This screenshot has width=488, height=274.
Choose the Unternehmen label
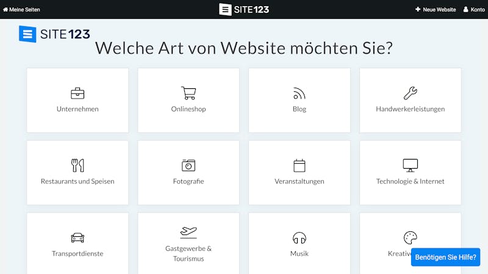(x=77, y=109)
